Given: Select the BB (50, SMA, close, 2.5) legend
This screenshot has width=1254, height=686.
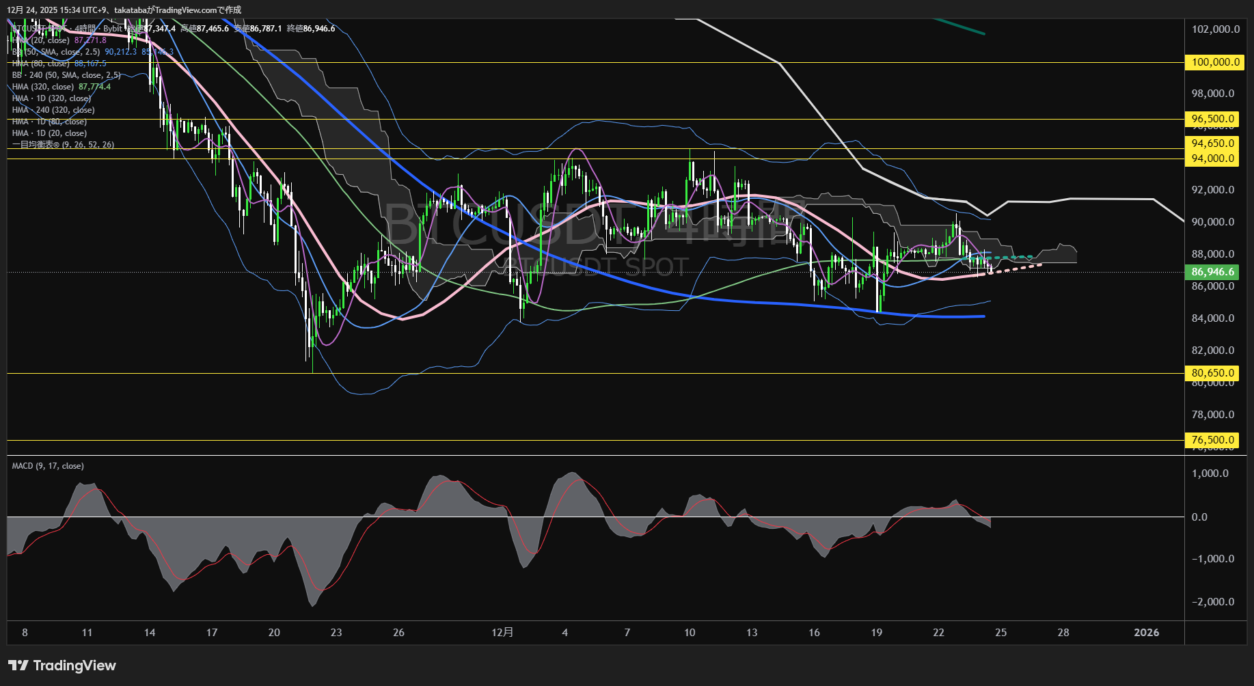Looking at the screenshot, I should coord(56,52).
